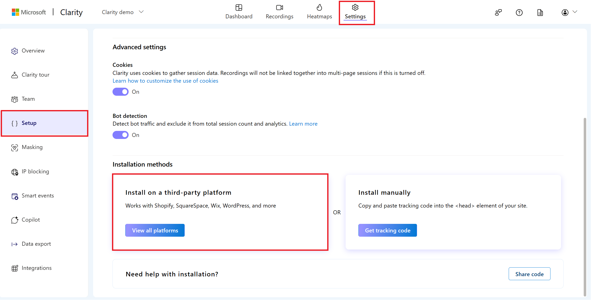The width and height of the screenshot is (591, 300).
Task: Click View all platforms button
Action: click(x=155, y=230)
